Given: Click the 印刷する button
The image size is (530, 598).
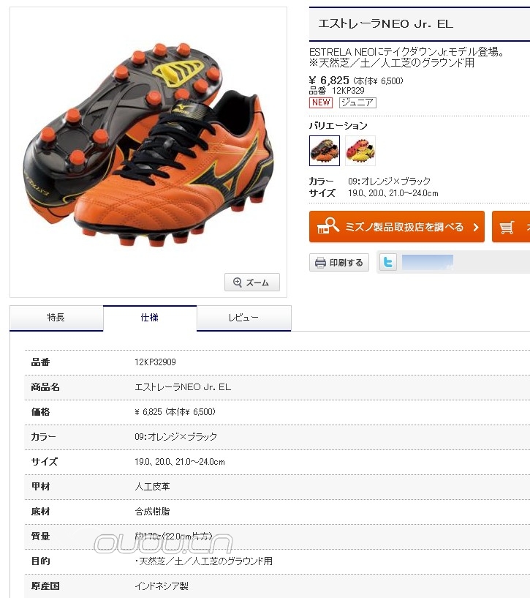Looking at the screenshot, I should coord(339,262).
